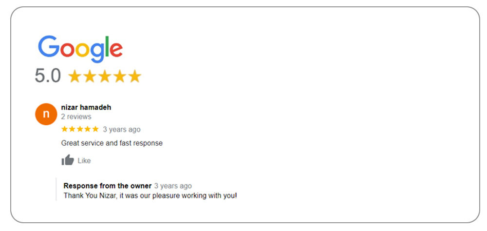Open nizar hamadeh's profile name link
This screenshot has width=487, height=231.
(x=86, y=107)
